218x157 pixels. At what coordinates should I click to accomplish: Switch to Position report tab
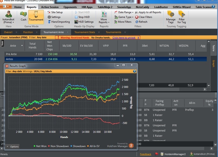28,32
